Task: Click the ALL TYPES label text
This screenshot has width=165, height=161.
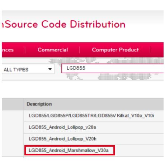Action: [16, 70]
